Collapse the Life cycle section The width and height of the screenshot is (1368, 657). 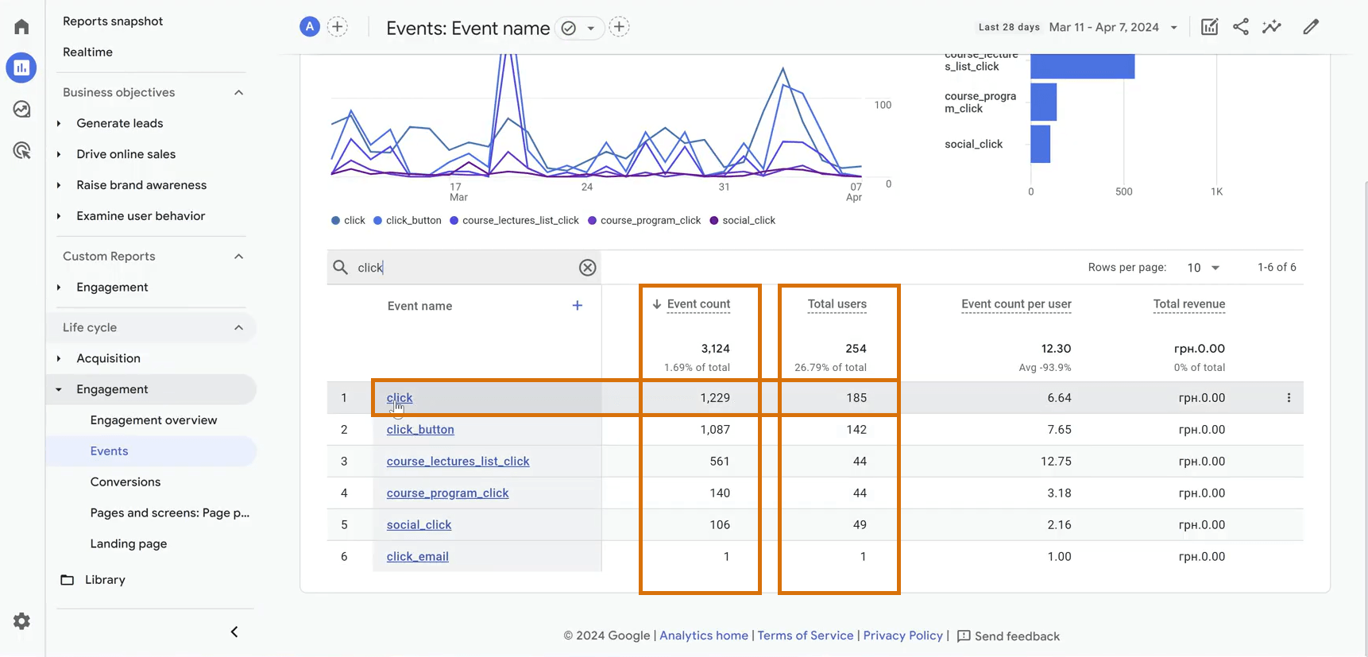point(238,328)
